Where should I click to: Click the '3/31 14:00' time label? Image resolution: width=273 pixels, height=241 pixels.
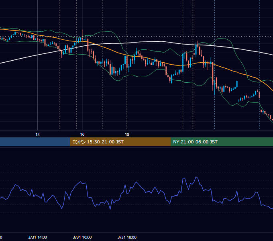[38, 237]
